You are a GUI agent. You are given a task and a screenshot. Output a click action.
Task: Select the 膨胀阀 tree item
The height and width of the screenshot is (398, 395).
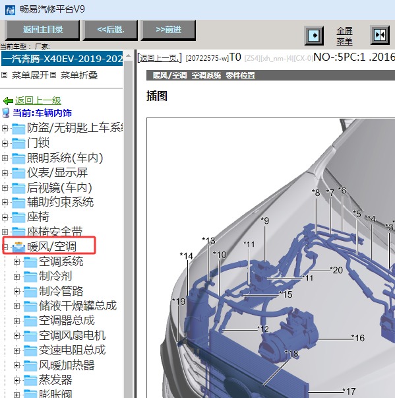(55, 394)
